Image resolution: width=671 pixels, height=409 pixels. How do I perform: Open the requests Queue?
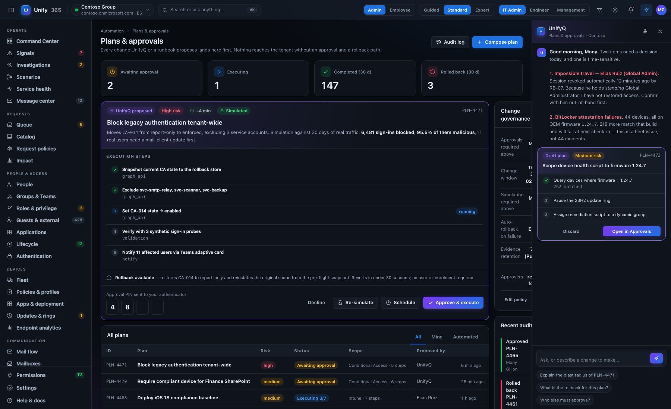(45, 125)
